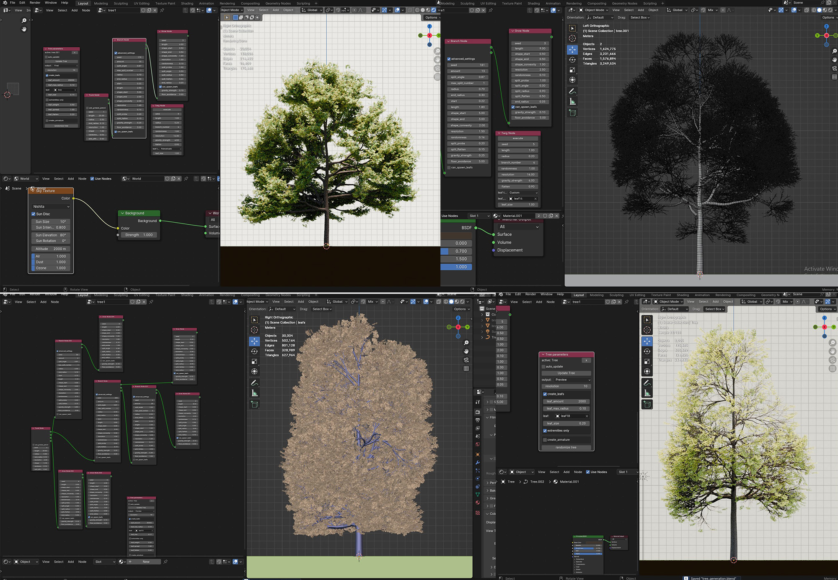Image resolution: width=838 pixels, height=580 pixels.
Task: Open the Node menu in World editor header
Action: click(x=82, y=179)
